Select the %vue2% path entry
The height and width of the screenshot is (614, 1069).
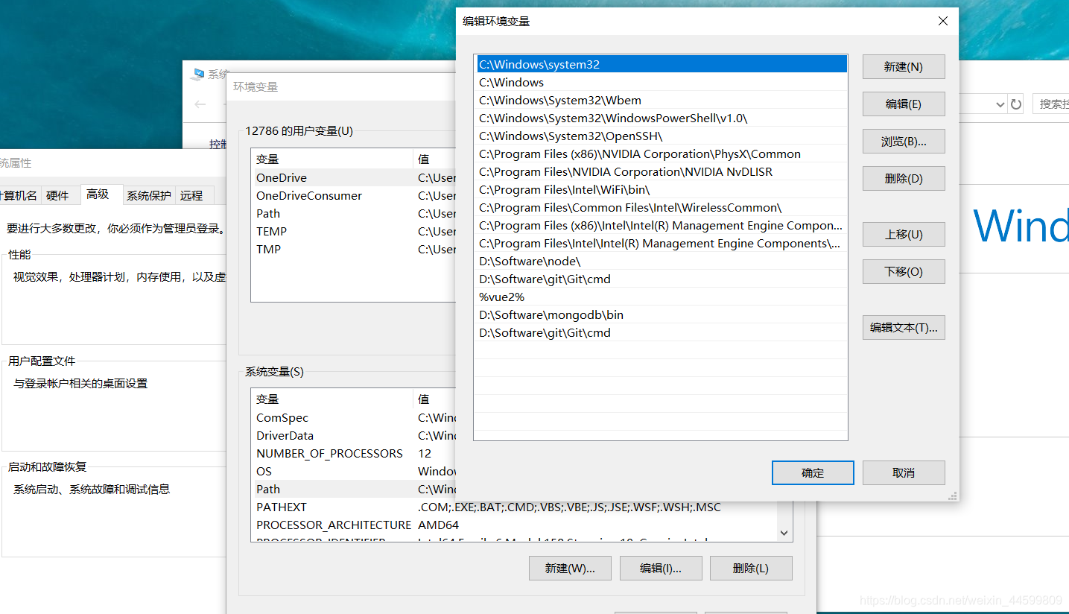click(x=662, y=297)
